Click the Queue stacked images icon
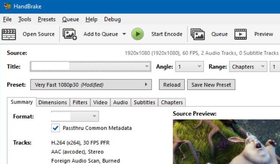 click(198, 34)
